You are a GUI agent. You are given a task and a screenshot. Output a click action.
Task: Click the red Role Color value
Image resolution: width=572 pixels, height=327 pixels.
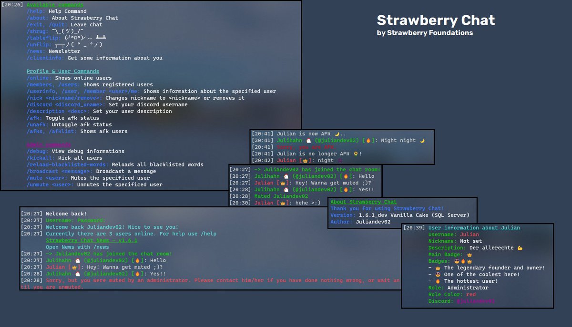click(x=471, y=295)
